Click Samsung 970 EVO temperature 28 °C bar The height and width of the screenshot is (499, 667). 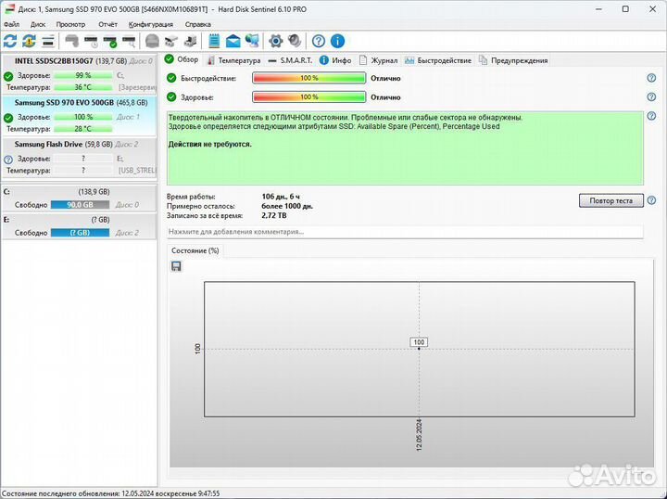tap(83, 129)
